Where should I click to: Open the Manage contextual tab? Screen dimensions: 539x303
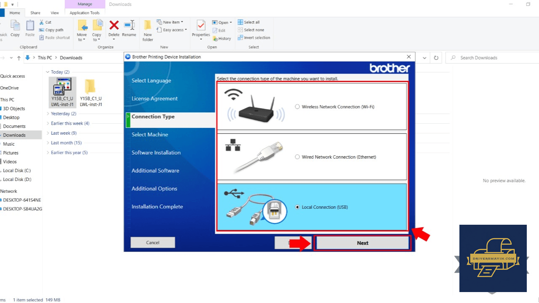click(x=85, y=4)
